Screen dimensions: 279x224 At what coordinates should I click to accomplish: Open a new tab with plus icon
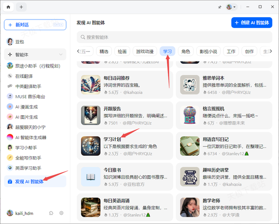tap(21, 7)
